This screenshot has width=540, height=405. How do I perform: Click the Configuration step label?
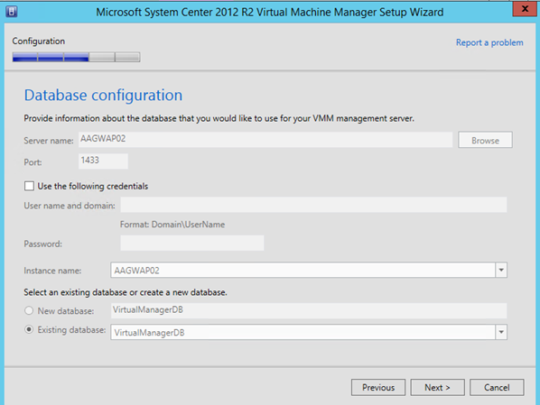pos(39,41)
